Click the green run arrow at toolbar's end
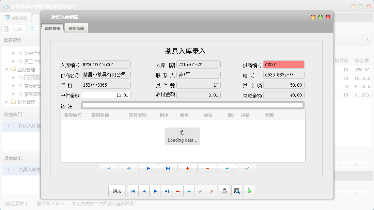374x210 pixels. (x=249, y=191)
